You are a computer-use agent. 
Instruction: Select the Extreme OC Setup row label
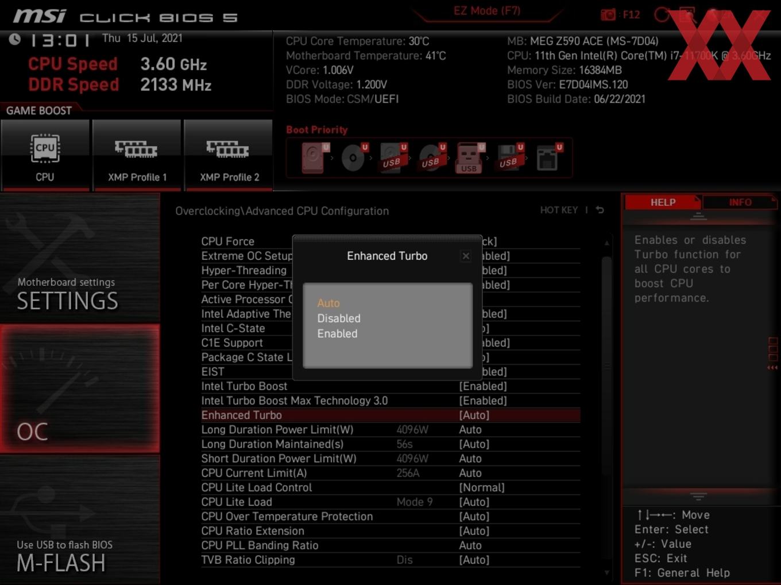click(247, 256)
